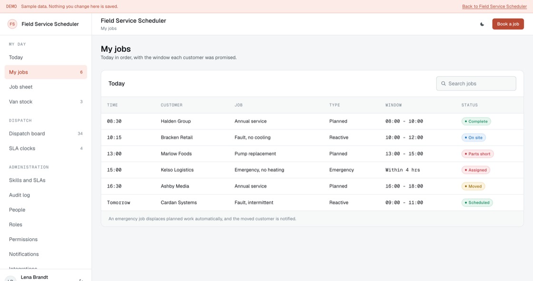
Task: Toggle dark mode with the moon icon
Action: pos(482,24)
